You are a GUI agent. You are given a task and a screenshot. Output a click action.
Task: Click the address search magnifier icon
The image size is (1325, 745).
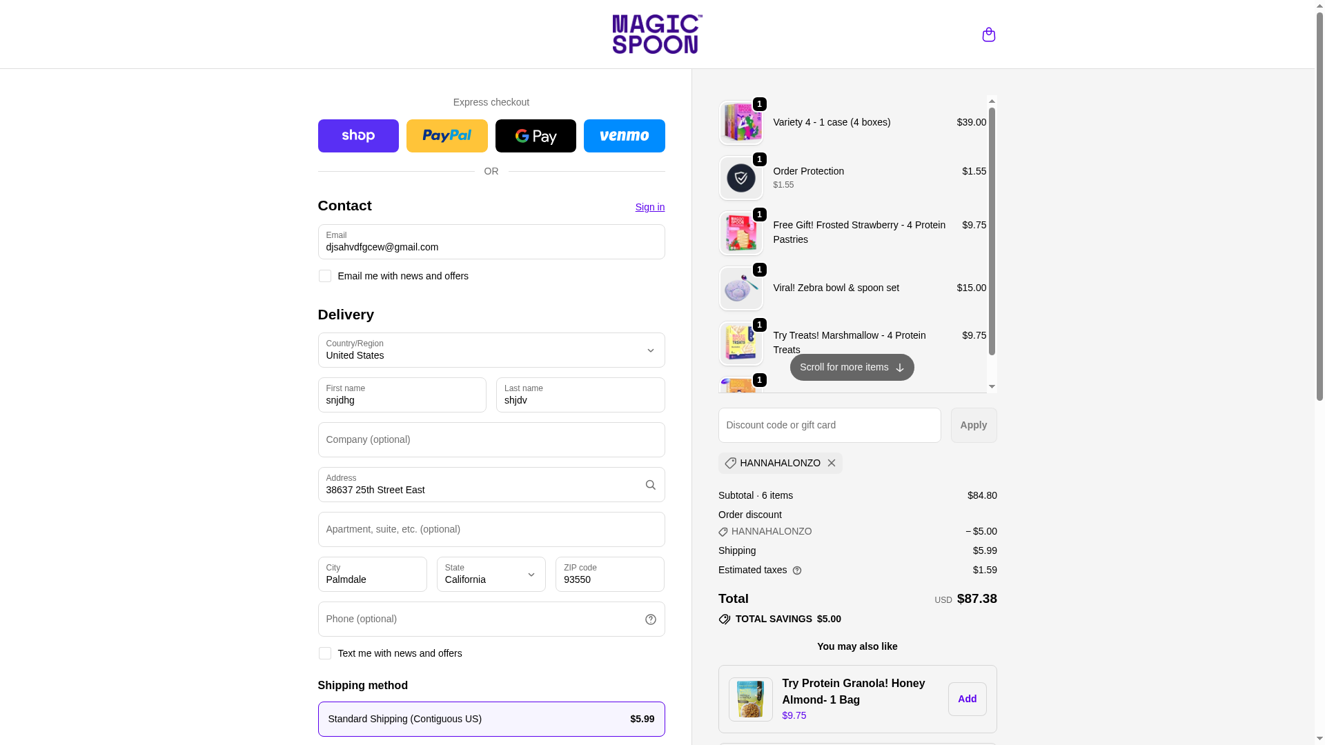tap(650, 485)
